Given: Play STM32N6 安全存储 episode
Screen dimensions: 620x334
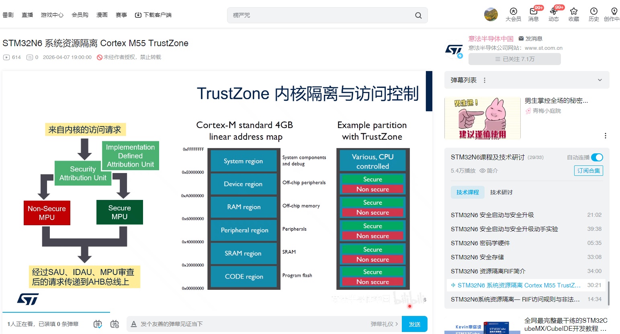Looking at the screenshot, I should (x=526, y=257).
